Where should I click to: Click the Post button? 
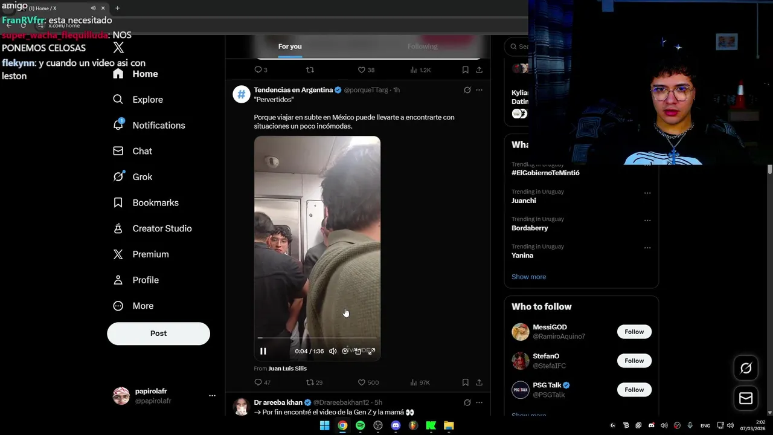[x=158, y=333]
